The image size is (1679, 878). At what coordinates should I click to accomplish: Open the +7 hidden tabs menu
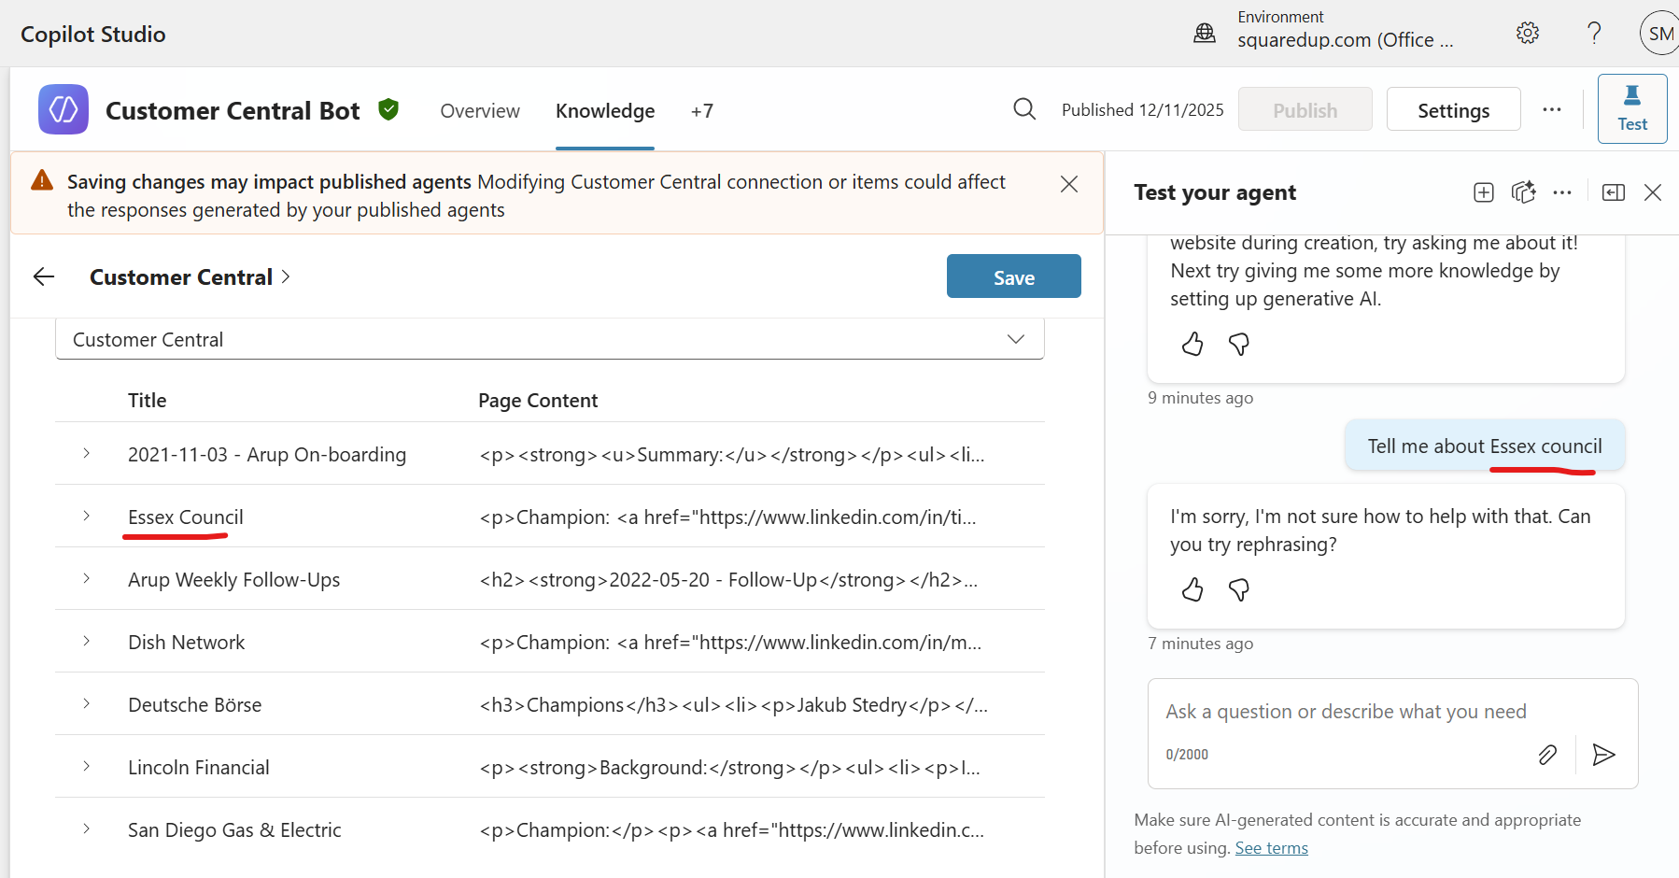click(702, 110)
